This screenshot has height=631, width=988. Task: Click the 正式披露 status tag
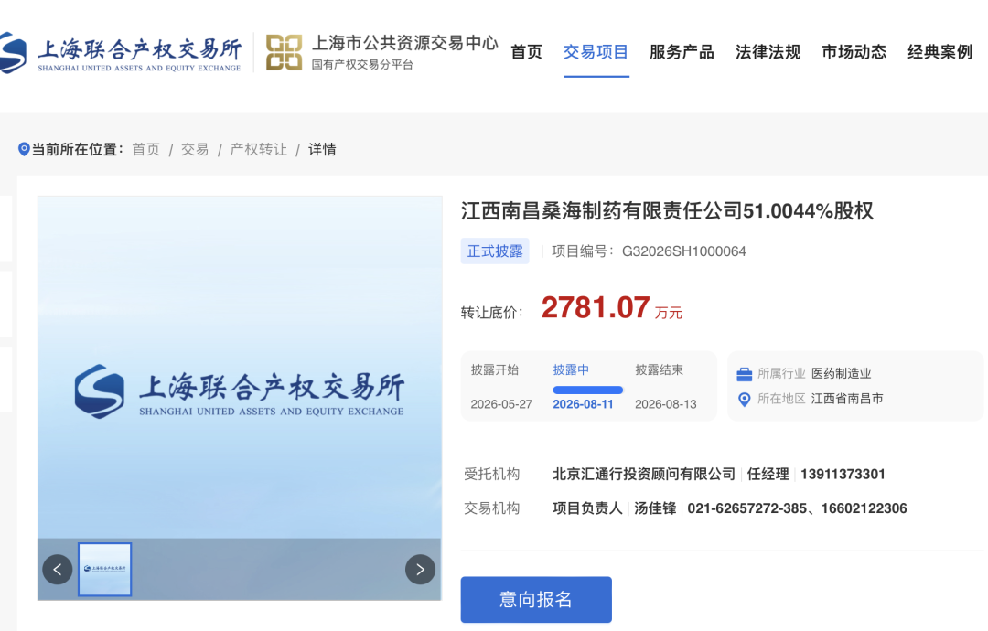click(495, 251)
